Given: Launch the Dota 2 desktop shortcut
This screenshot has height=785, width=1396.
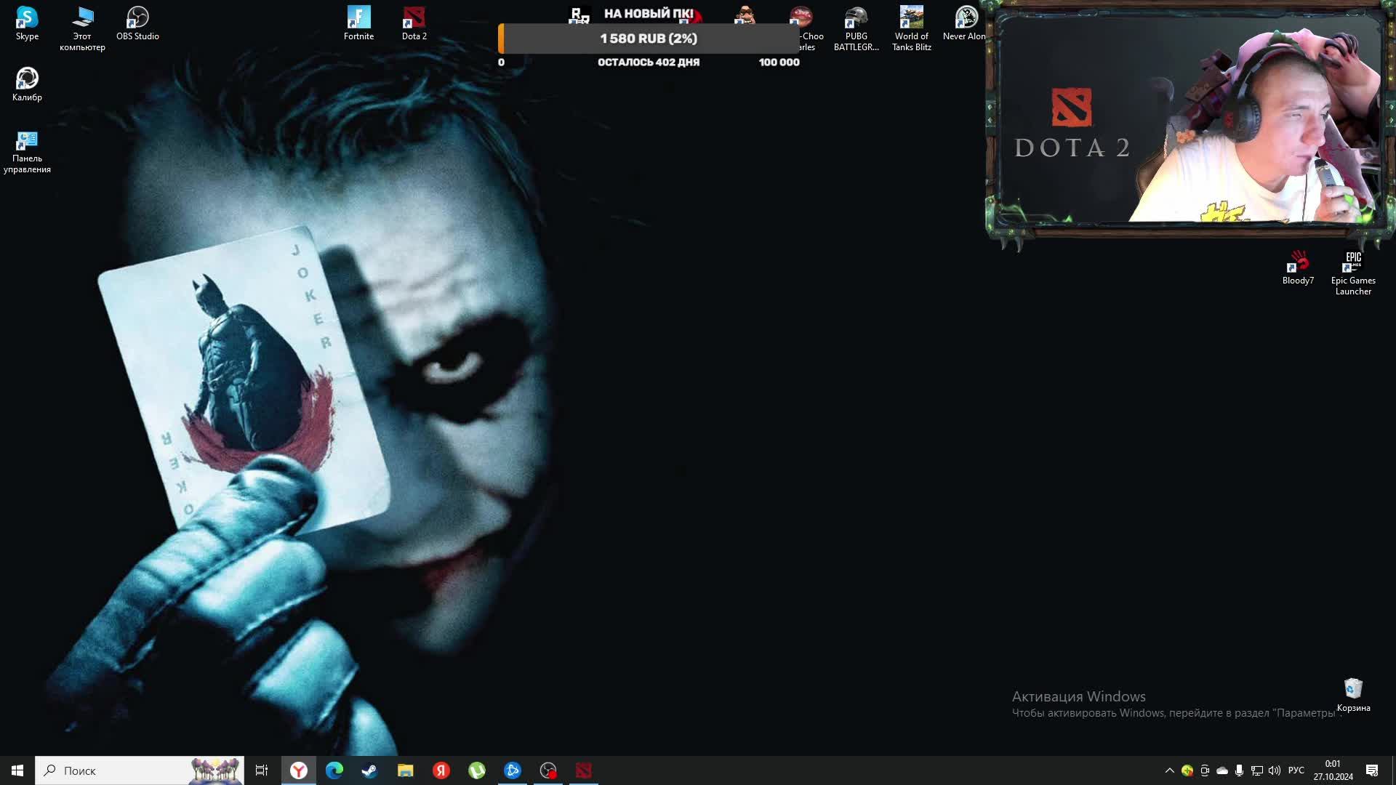Looking at the screenshot, I should tap(414, 23).
